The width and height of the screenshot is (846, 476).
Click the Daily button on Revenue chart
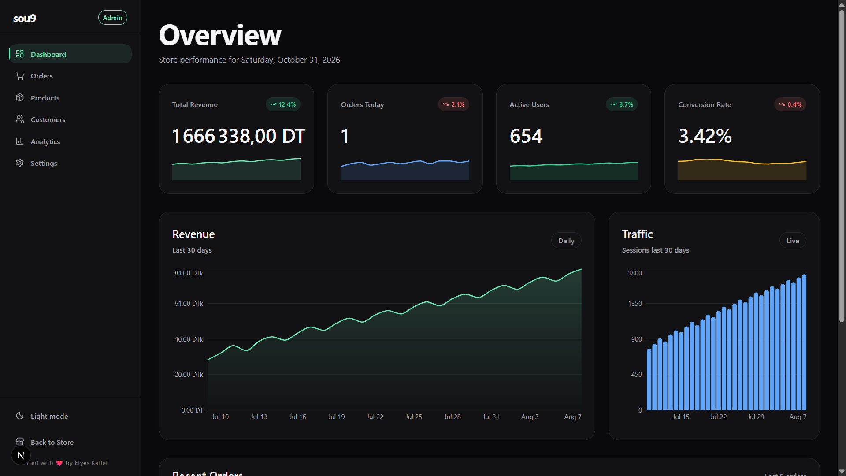pyautogui.click(x=566, y=241)
